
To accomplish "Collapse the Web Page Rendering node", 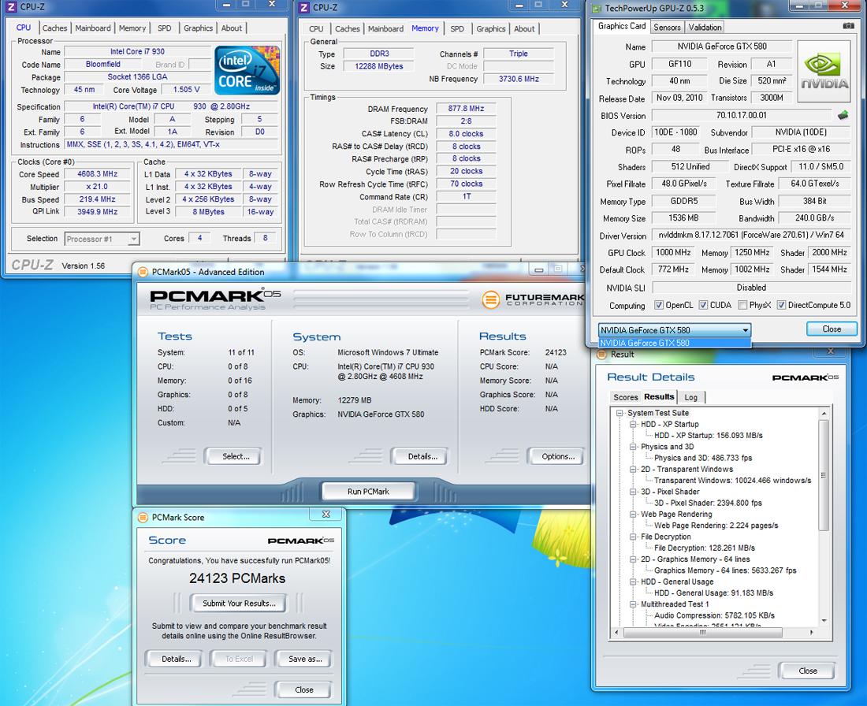I will tap(633, 515).
